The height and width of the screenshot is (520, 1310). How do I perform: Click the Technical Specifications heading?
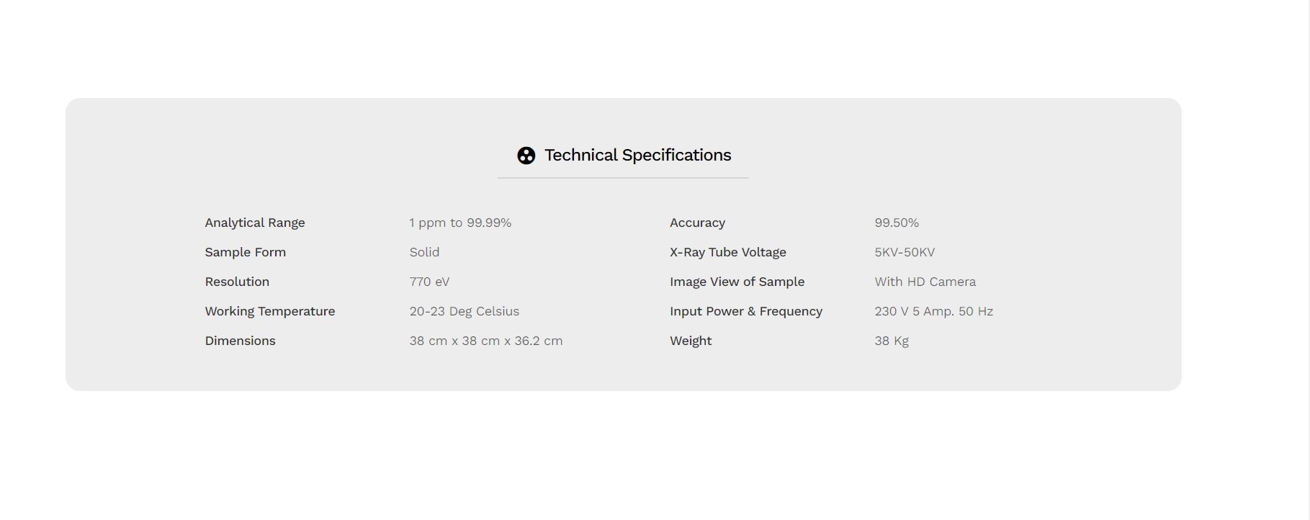[x=637, y=155]
